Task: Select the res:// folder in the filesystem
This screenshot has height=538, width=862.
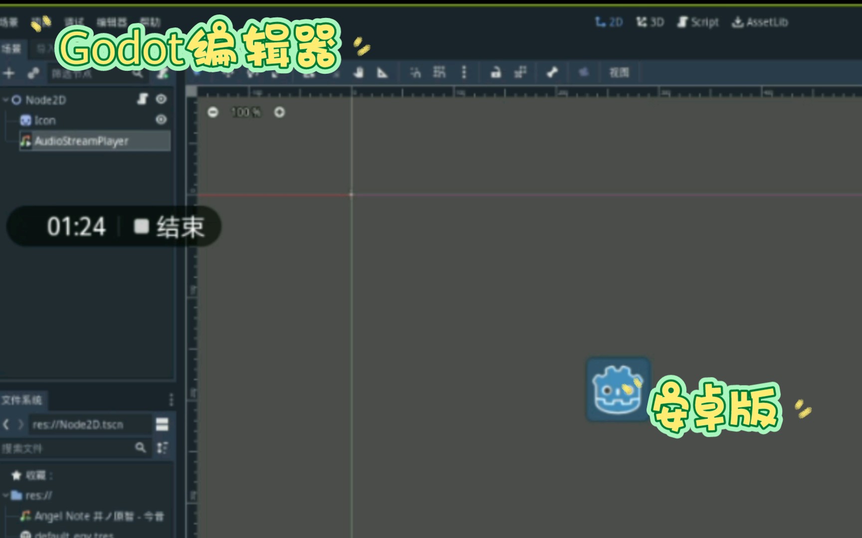Action: [x=32, y=496]
